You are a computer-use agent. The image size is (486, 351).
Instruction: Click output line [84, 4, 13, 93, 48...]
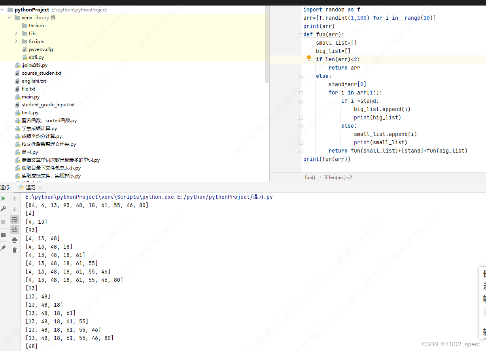point(87,205)
